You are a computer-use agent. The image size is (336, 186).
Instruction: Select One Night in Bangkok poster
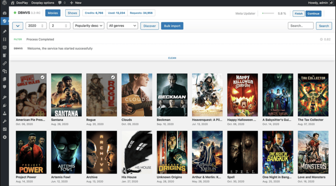click(278, 152)
